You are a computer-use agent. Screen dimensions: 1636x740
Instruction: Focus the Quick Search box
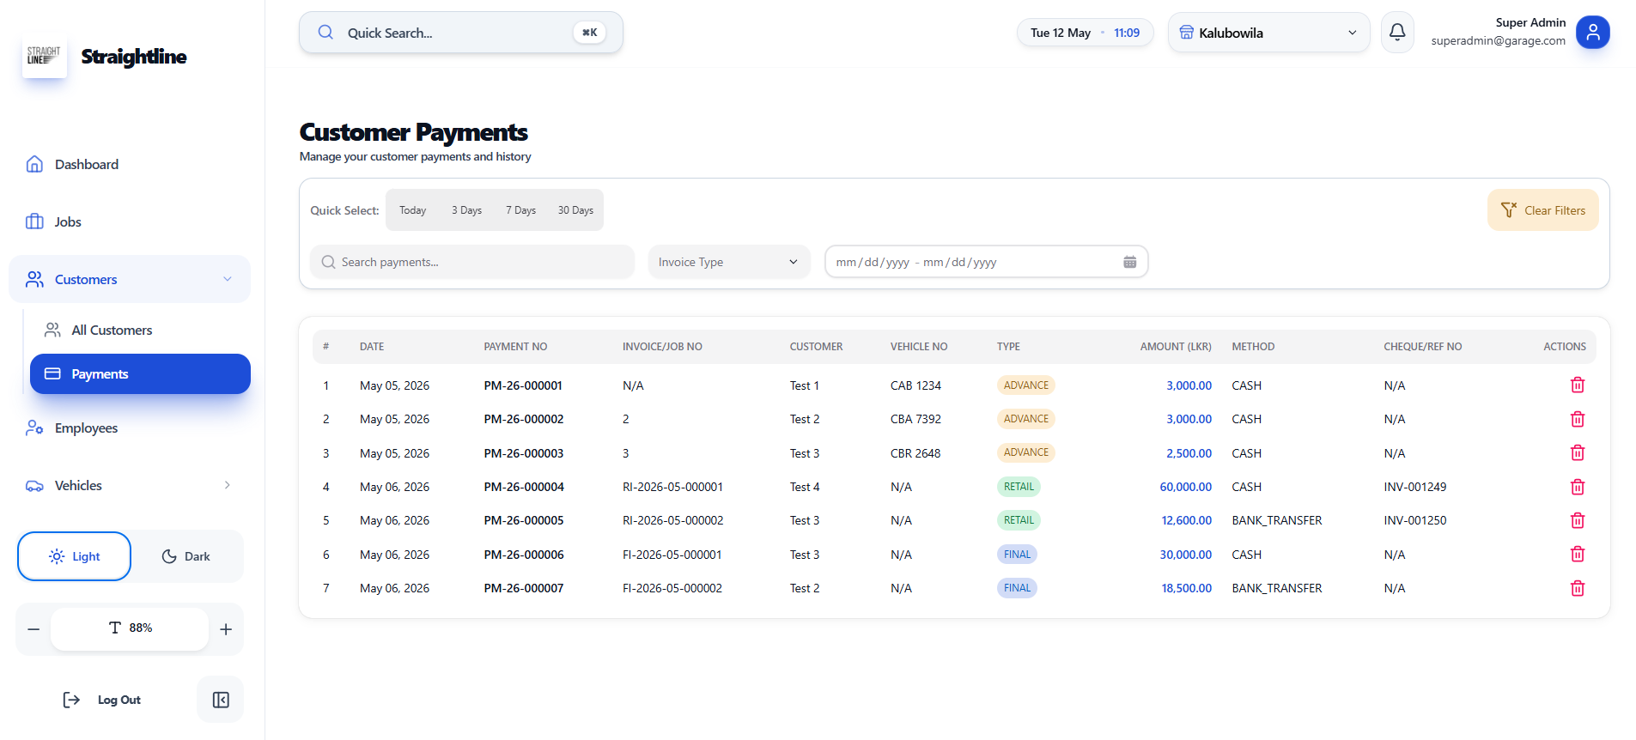(460, 33)
